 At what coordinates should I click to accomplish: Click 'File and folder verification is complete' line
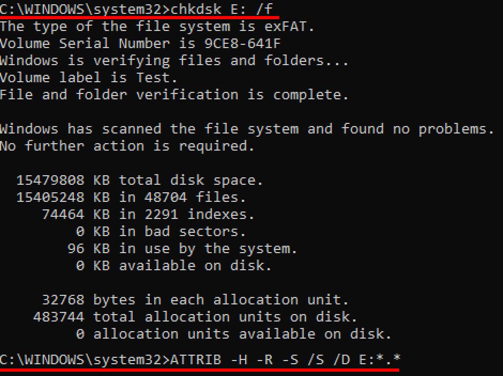pos(174,95)
